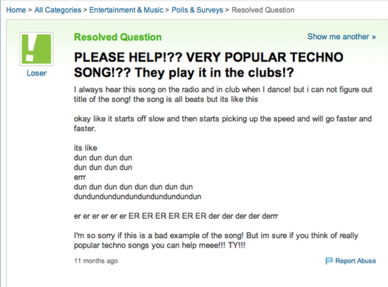
Task: Click the apology paragraph ending with TY!!!
Action: coord(216,240)
